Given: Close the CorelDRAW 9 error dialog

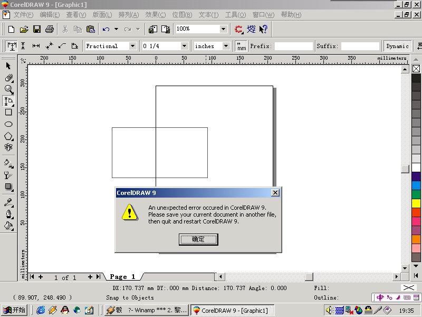Looking at the screenshot, I should point(275,193).
